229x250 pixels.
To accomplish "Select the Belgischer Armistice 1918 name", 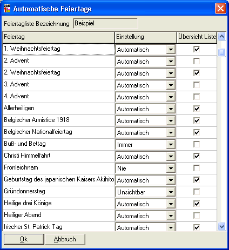I will tap(58, 120).
